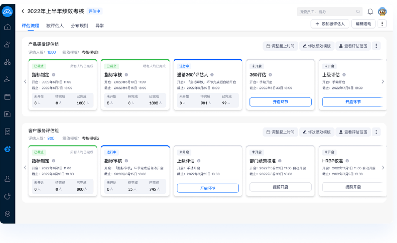This screenshot has width=397, height=243.
Task: Show previous stages in 客户服务评估组 carousel
Action: pyautogui.click(x=25, y=168)
